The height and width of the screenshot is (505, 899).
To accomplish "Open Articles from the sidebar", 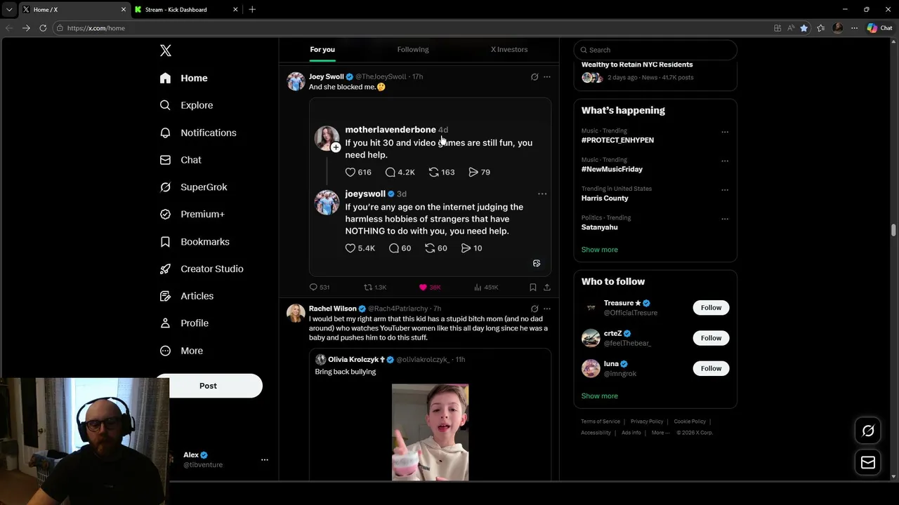I will [x=186, y=296].
